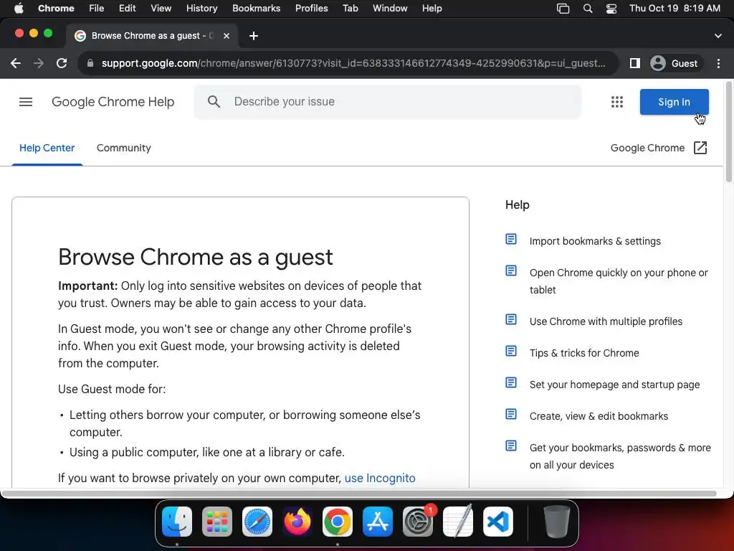Open the Bookmarks menu
734x551 pixels.
(256, 9)
